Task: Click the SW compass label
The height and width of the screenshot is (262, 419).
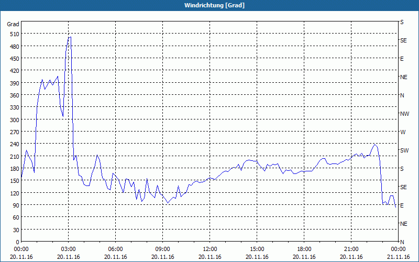Action: [404, 150]
